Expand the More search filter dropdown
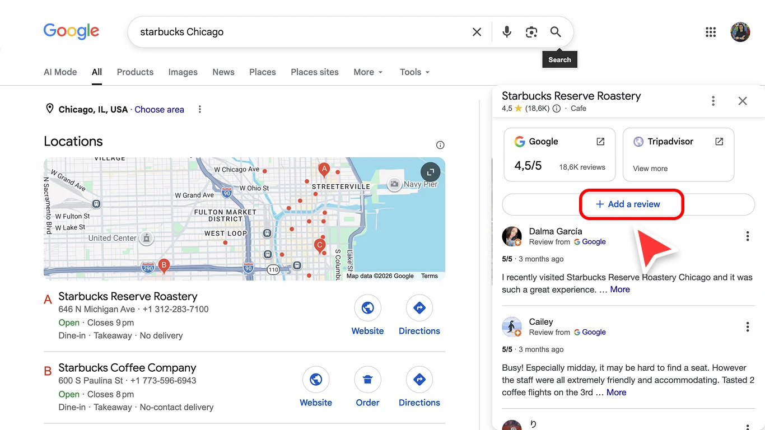Viewport: 765px width, 430px height. (x=368, y=72)
